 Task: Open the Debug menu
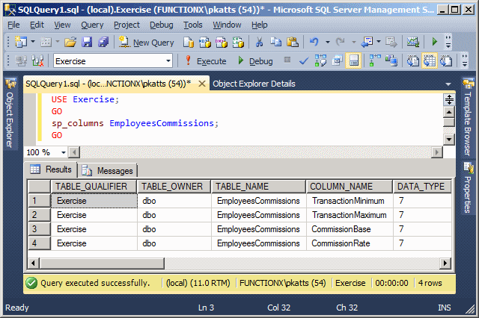tap(162, 25)
